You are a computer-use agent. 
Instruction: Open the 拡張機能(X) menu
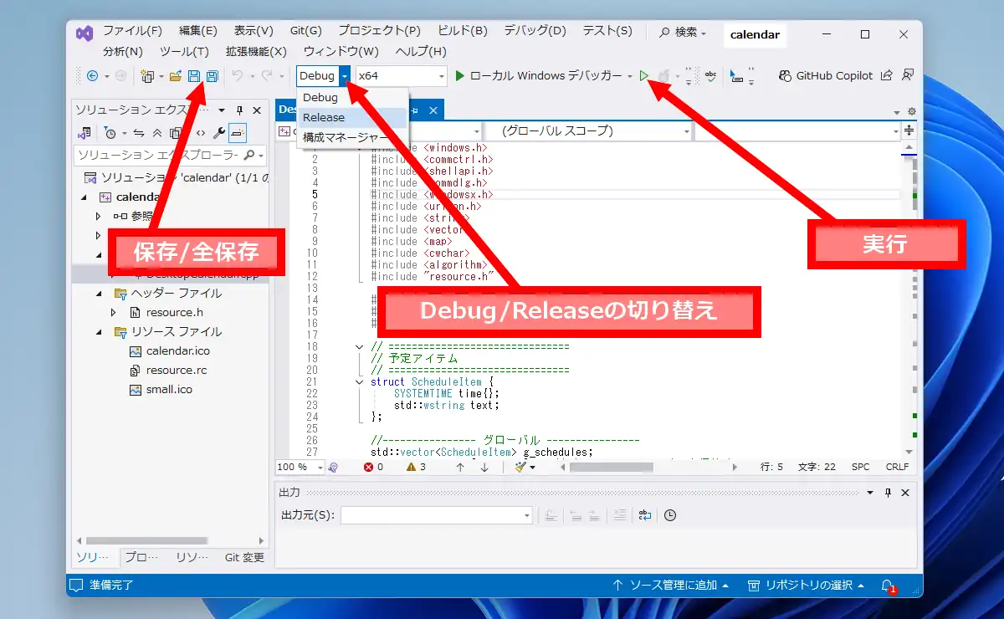pyautogui.click(x=256, y=51)
